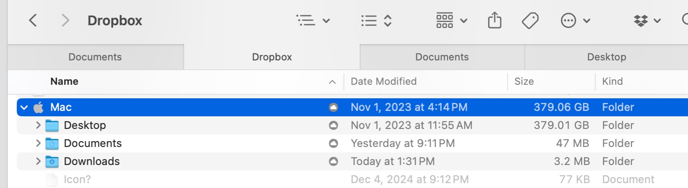Image resolution: width=688 pixels, height=188 pixels.
Task: Go forward with the right chevron
Action: [66, 20]
